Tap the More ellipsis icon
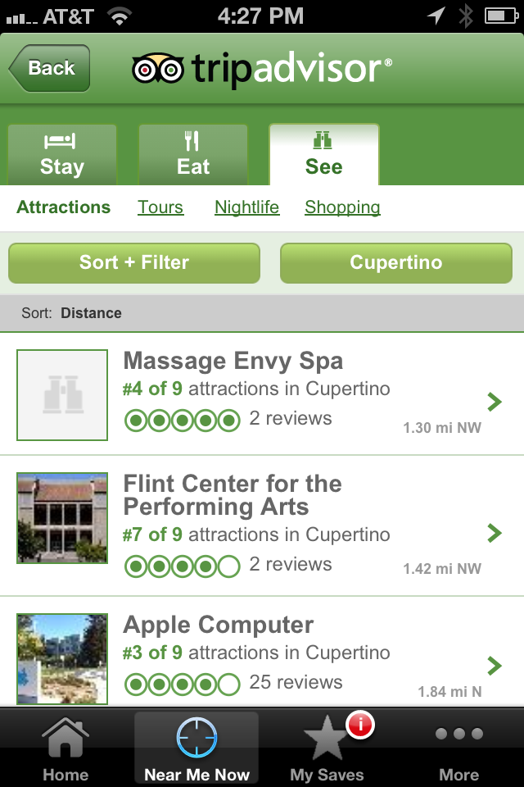The width and height of the screenshot is (524, 787). [x=458, y=734]
